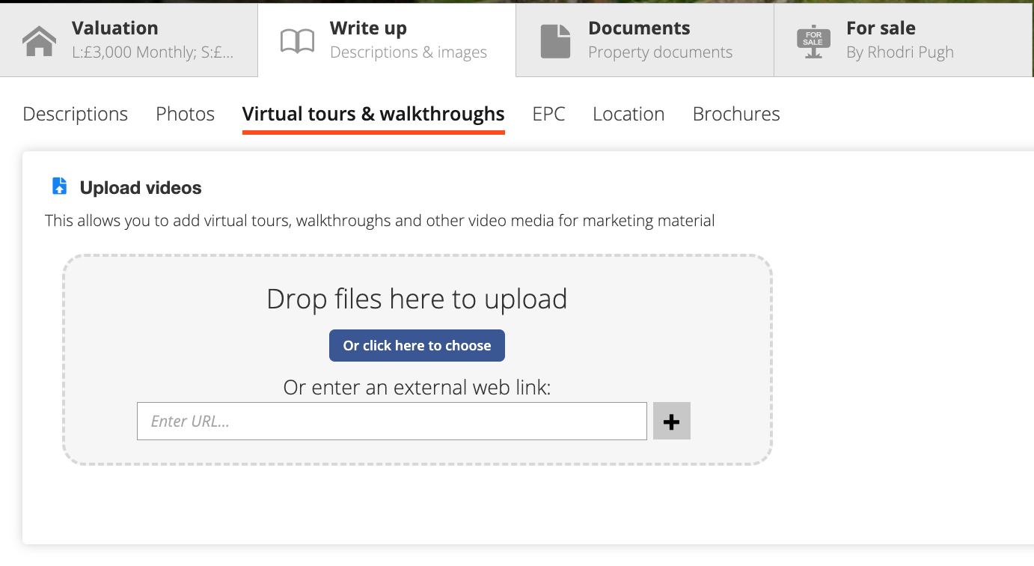Focus the Enter URL input field

click(392, 421)
